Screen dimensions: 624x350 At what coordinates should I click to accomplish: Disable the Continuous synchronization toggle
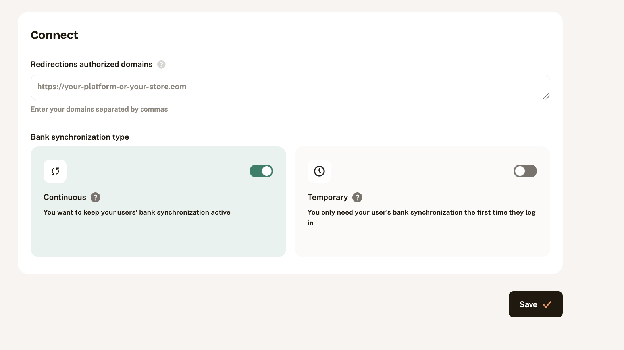pos(261,171)
